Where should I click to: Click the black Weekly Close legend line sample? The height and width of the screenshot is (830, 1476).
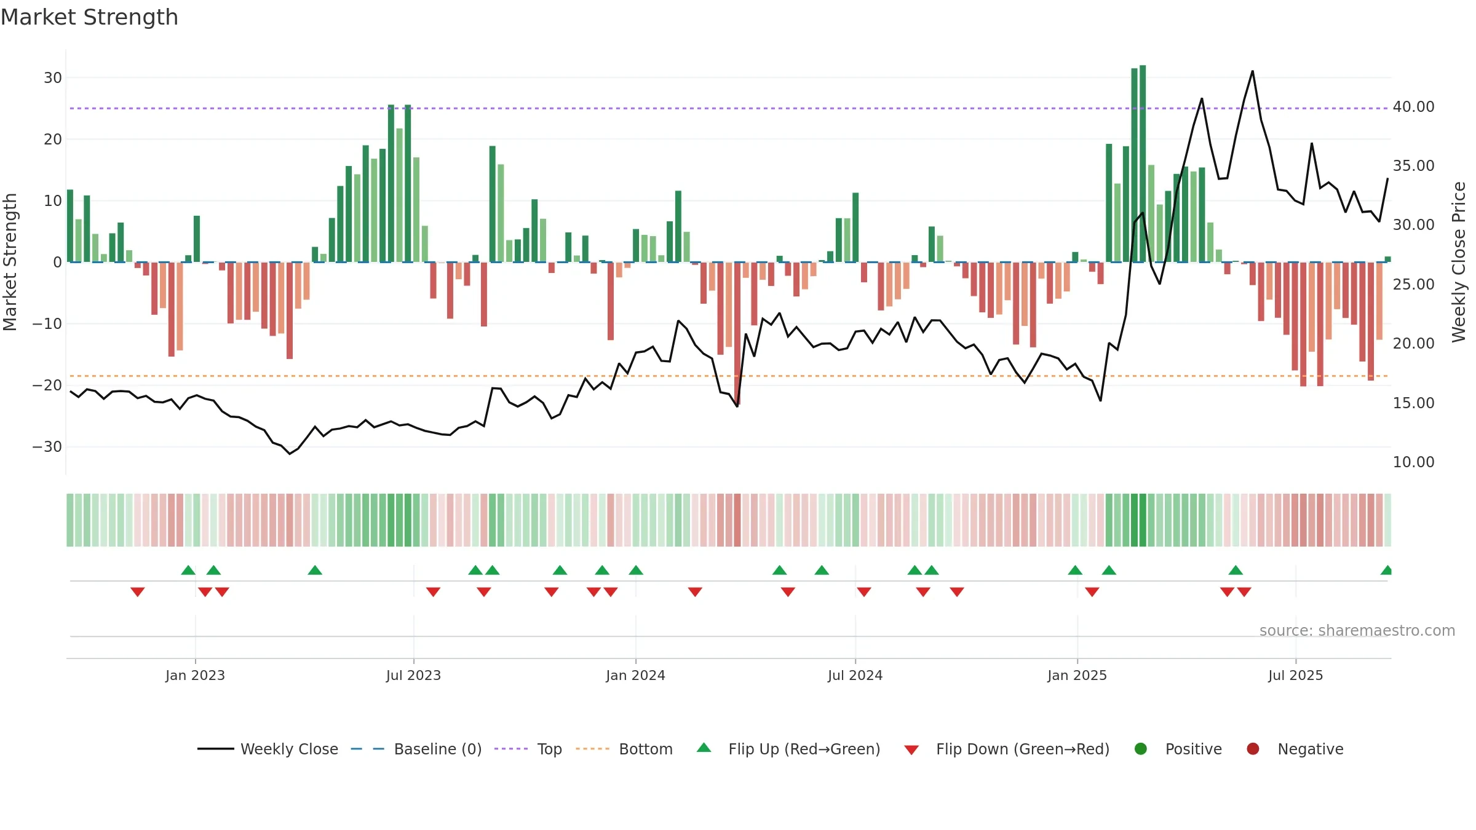216,749
